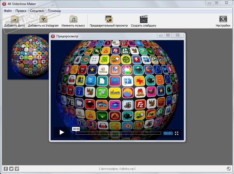234x174 pixels.
Task: Expand the Создание menu
Action: [x=37, y=11]
